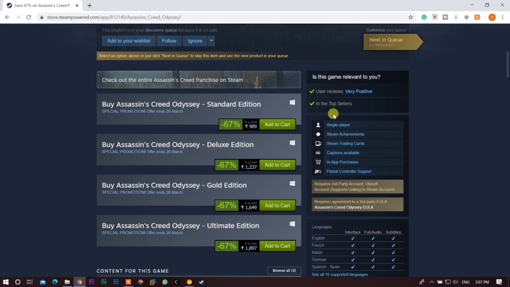Open the Assassin's Creed franchise banner
Screen dimensions: 510x287
click(199, 80)
